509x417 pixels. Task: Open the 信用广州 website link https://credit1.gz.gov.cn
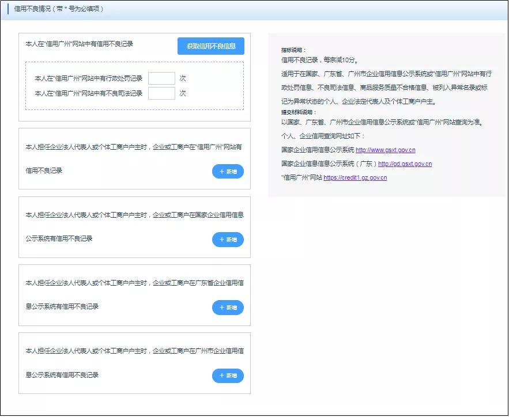[x=354, y=177]
